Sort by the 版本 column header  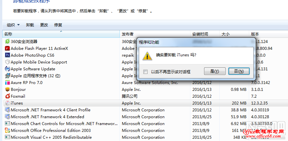tap(268, 34)
